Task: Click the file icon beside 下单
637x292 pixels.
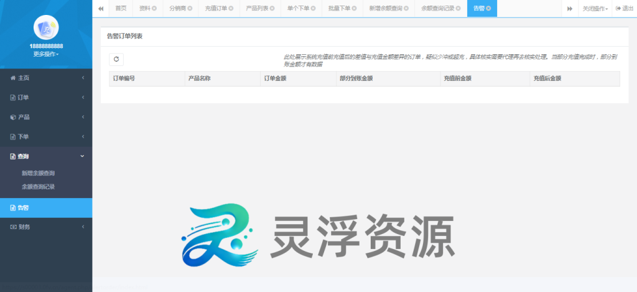Action: pos(12,136)
